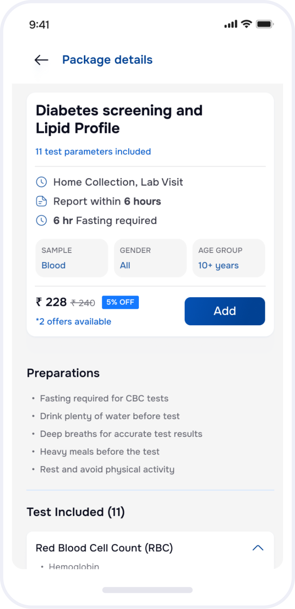Tap the 5% OFF discount badge
This screenshot has width=295, height=609.
pos(120,302)
